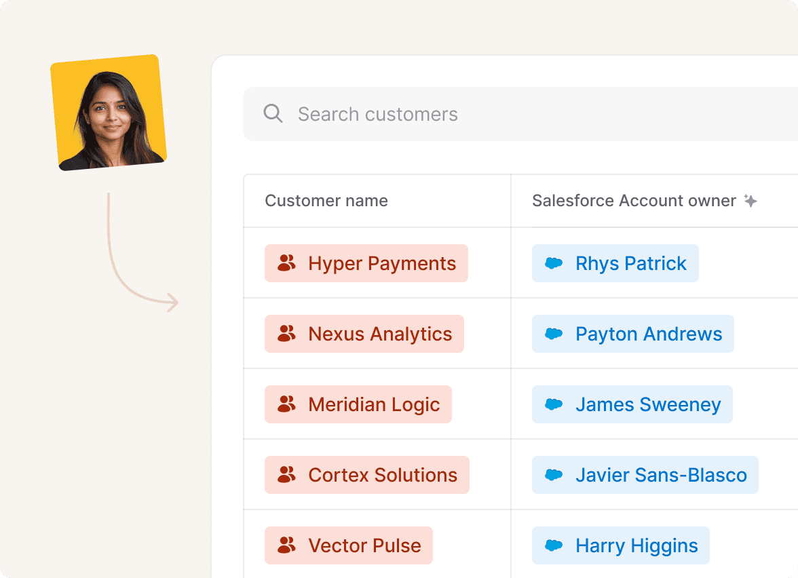Click the people icon on Cortex Solutions
This screenshot has height=578, width=798.
click(286, 475)
